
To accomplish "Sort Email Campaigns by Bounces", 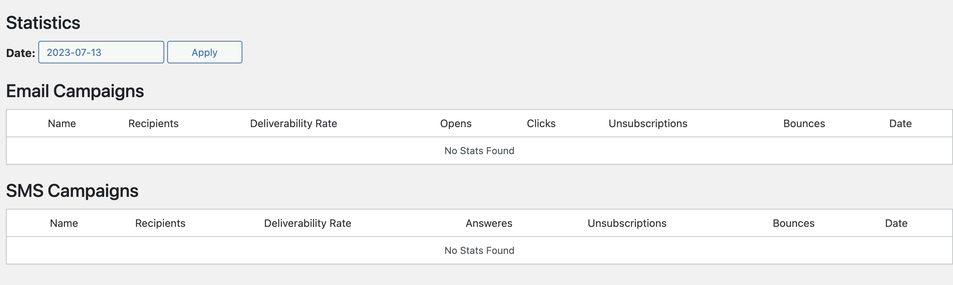I will [803, 123].
